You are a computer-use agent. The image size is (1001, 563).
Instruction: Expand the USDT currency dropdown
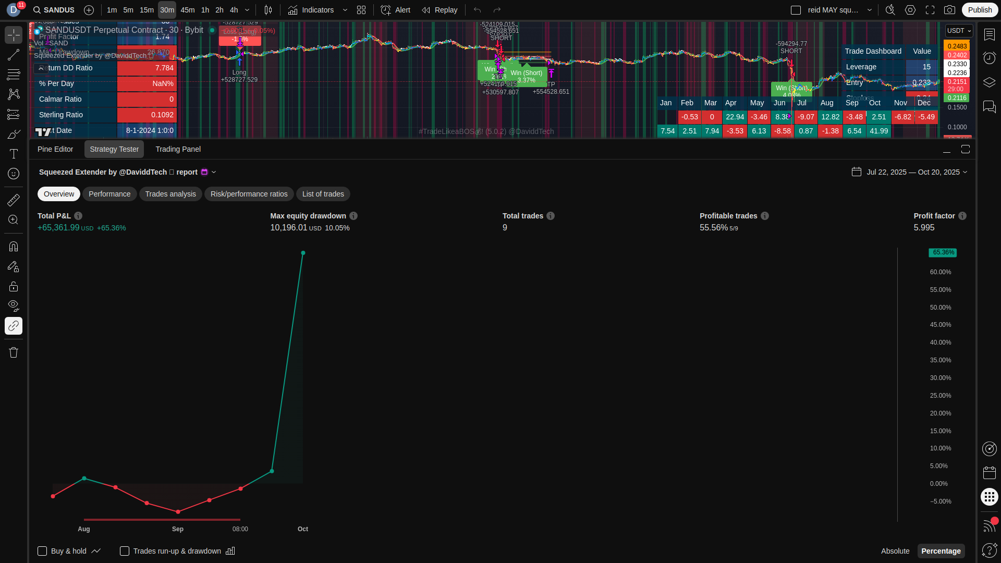959,31
